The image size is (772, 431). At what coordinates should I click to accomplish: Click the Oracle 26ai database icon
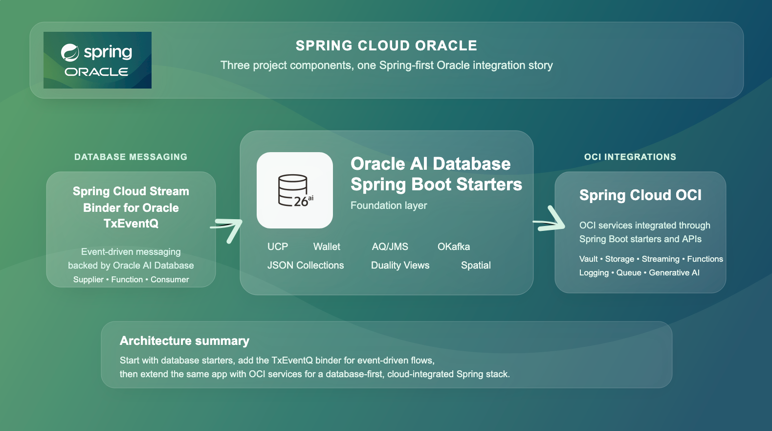pyautogui.click(x=295, y=190)
